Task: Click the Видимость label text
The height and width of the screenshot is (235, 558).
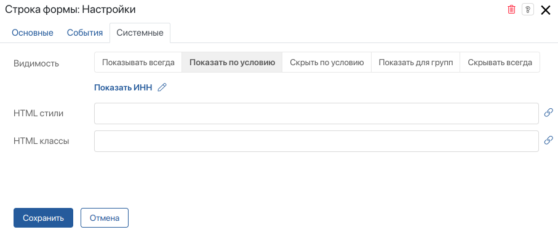Action: (36, 63)
